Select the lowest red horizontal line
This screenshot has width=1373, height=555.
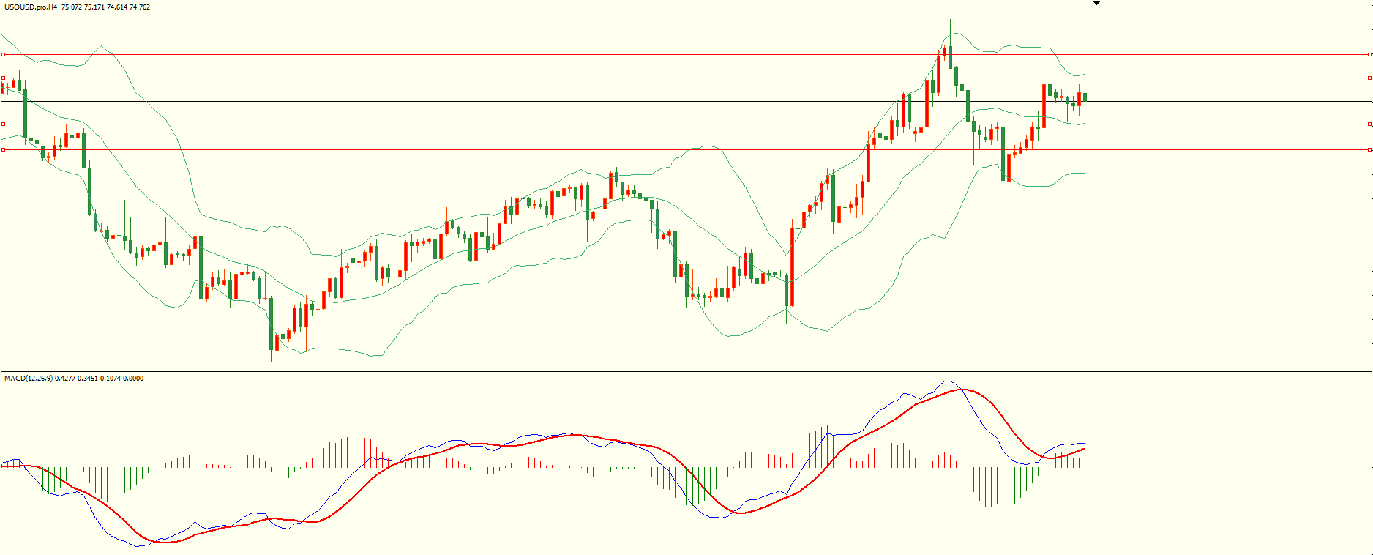point(686,149)
